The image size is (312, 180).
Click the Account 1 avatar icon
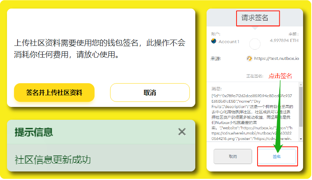pos(214,41)
